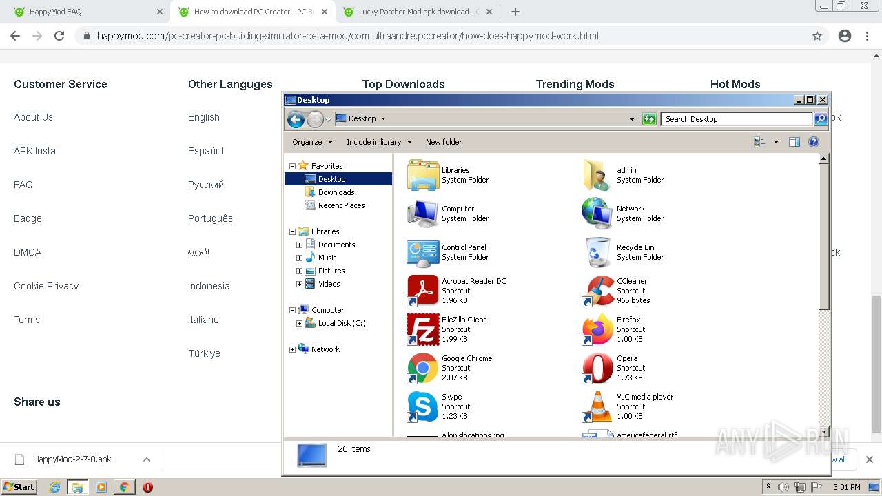Open the address bar history dropdown
This screenshot has height=496, width=882.
(632, 119)
